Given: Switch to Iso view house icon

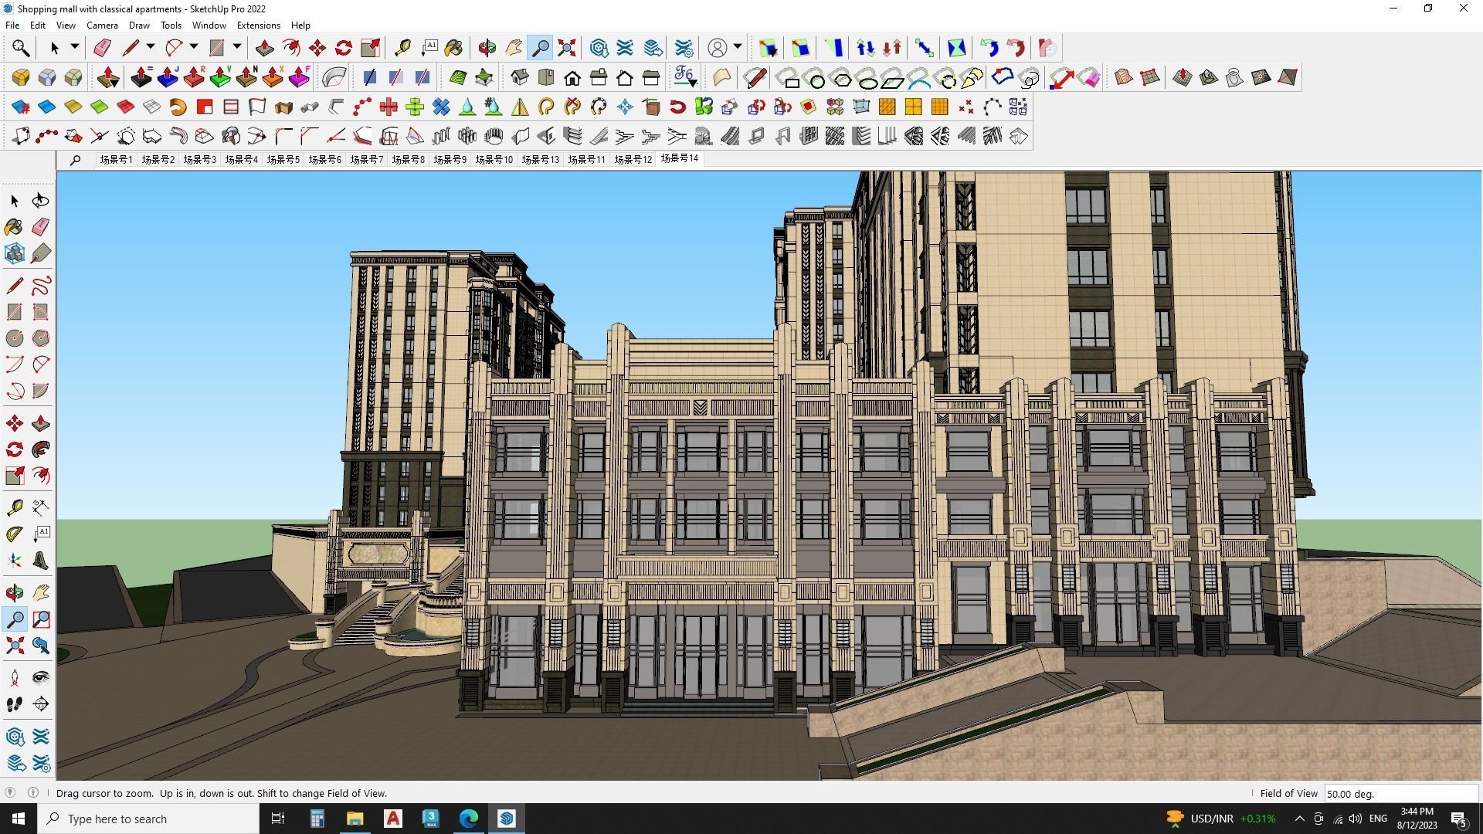Looking at the screenshot, I should click(x=520, y=77).
